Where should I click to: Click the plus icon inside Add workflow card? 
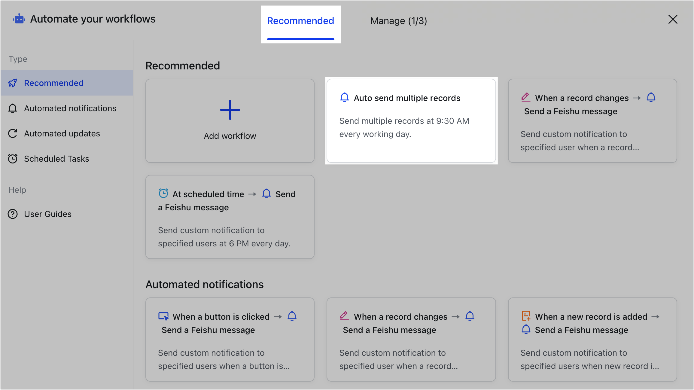point(230,110)
